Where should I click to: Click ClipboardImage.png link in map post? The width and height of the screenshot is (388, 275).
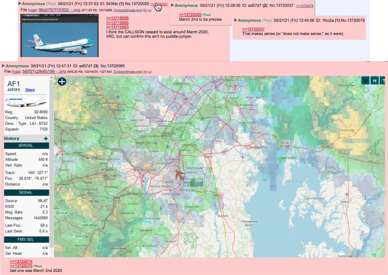pos(128,72)
